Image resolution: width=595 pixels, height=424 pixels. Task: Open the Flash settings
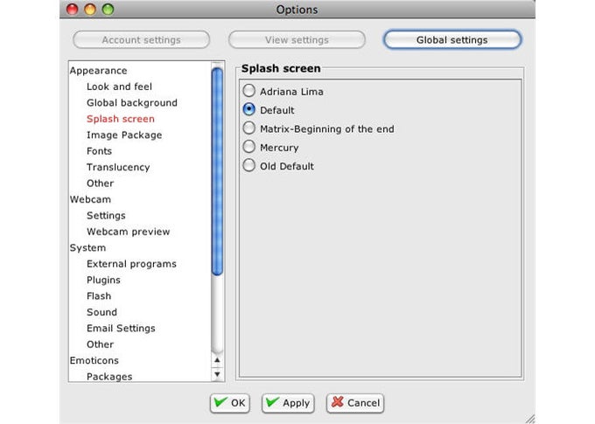click(99, 296)
